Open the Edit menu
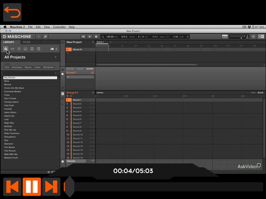The width and height of the screenshot is (266, 199). pyautogui.click(x=38, y=27)
